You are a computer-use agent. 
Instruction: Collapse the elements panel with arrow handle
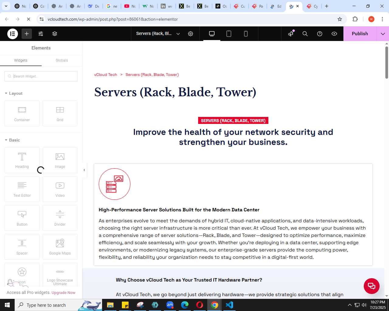pos(84,170)
